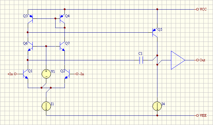Select the Q3 PNP transistor symbol
The width and height of the screenshot is (213, 125).
click(30, 18)
